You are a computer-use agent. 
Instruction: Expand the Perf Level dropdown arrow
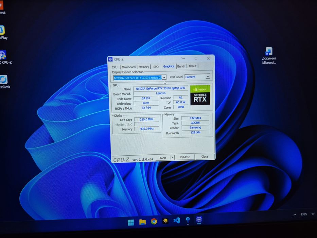(208, 76)
